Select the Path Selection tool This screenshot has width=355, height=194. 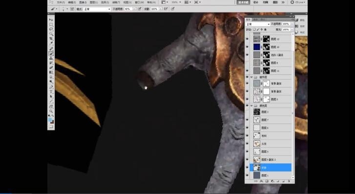click(51, 97)
